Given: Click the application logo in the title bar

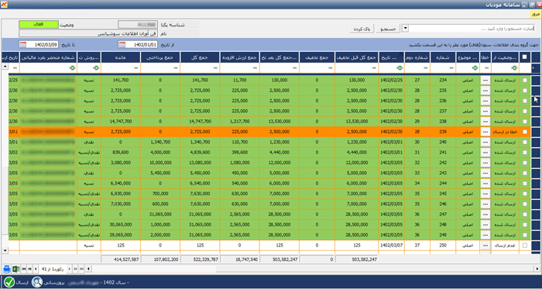Looking at the screenshot, I should (x=4, y=4).
